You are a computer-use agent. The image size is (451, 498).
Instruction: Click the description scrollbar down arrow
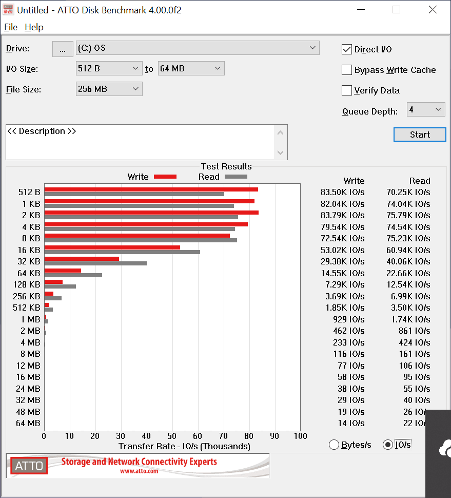tap(280, 152)
